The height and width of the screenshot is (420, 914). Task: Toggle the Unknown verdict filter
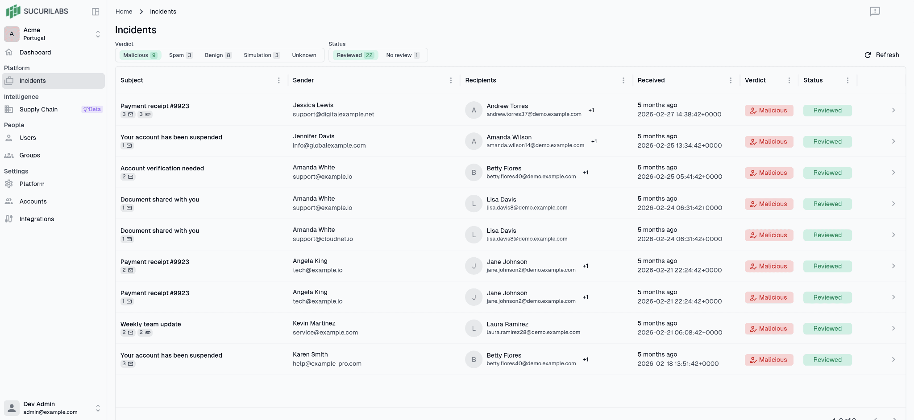tap(304, 55)
